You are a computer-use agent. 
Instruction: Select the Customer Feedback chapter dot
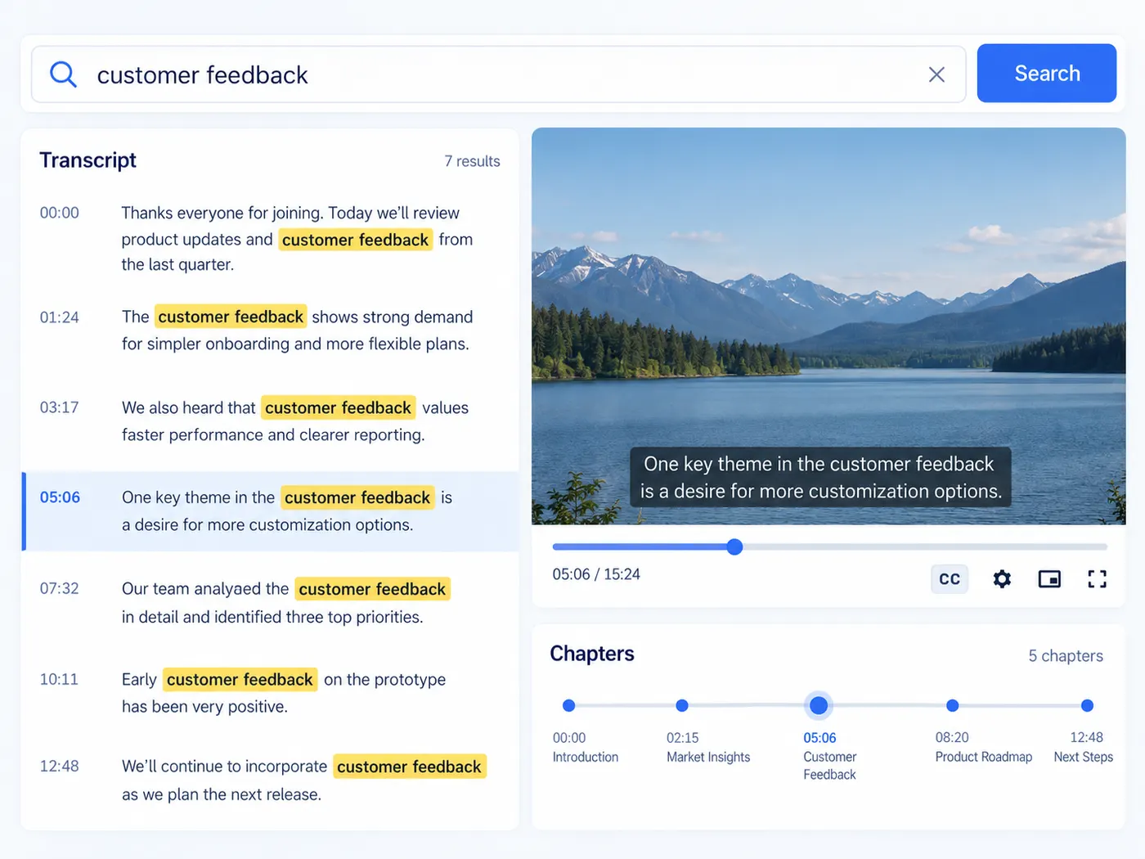point(819,705)
